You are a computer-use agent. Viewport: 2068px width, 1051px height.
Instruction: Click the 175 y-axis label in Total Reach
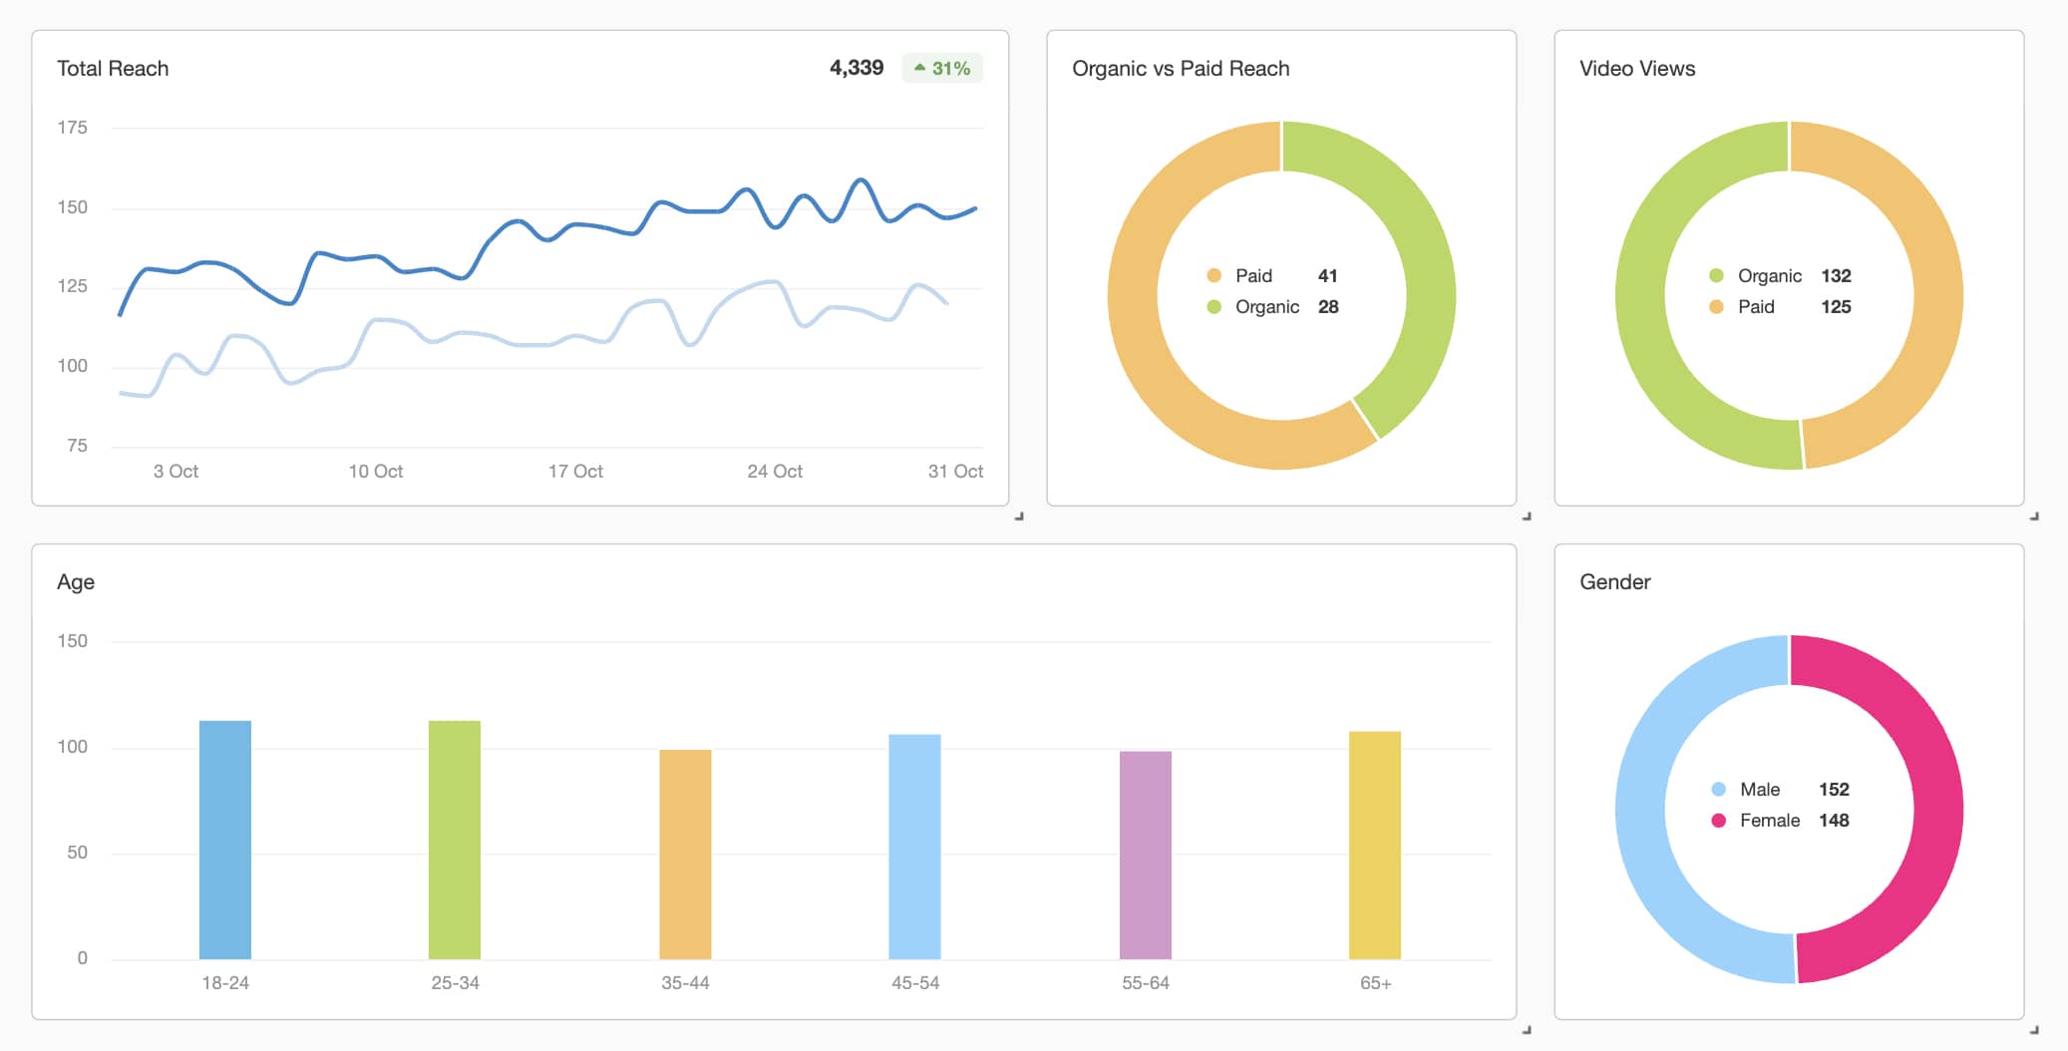(x=72, y=128)
